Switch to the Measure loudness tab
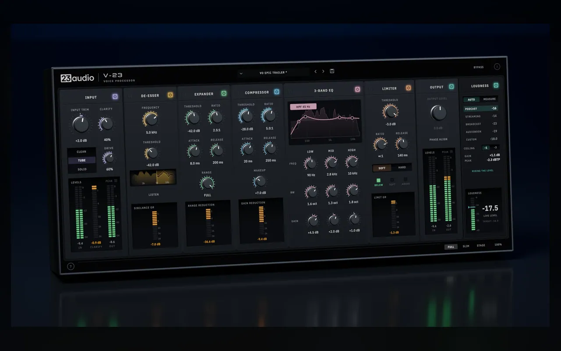This screenshot has width=561, height=351. click(x=489, y=99)
